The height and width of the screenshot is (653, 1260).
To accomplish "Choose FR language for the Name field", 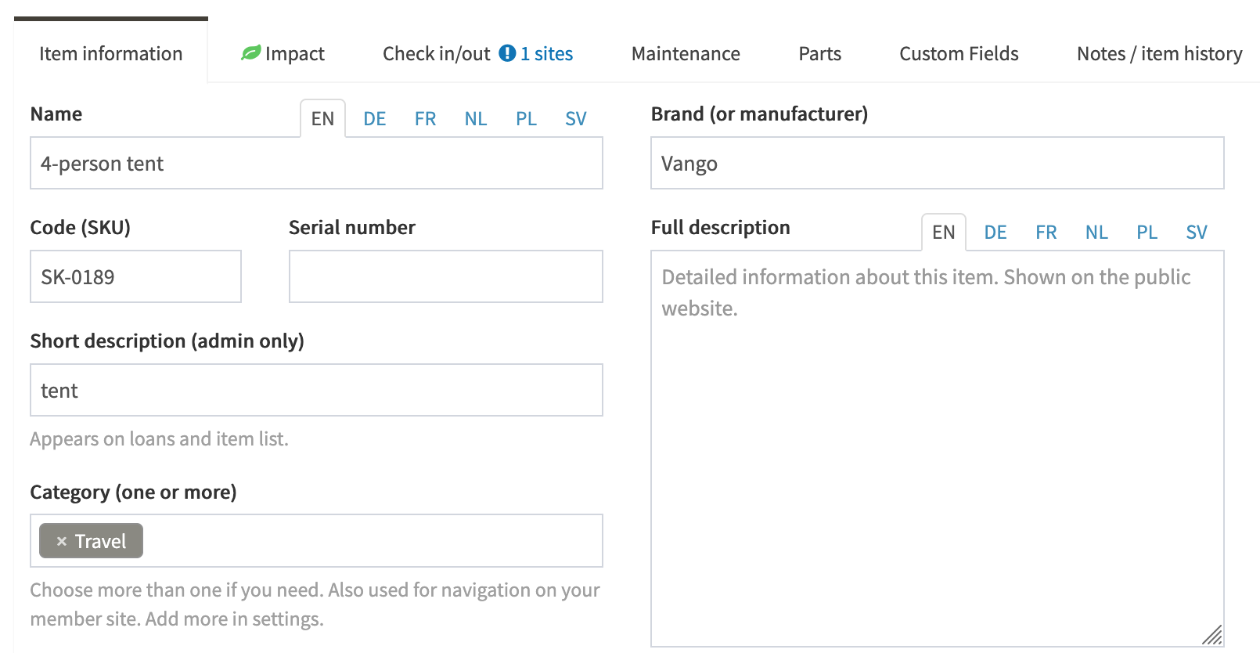I will pyautogui.click(x=425, y=119).
